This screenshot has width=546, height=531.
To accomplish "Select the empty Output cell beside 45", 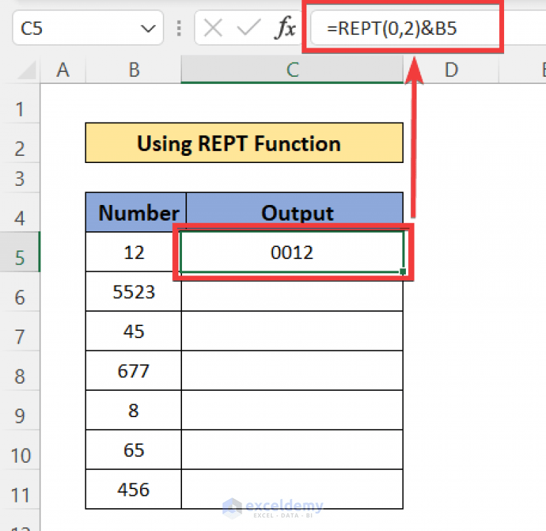I will click(291, 331).
